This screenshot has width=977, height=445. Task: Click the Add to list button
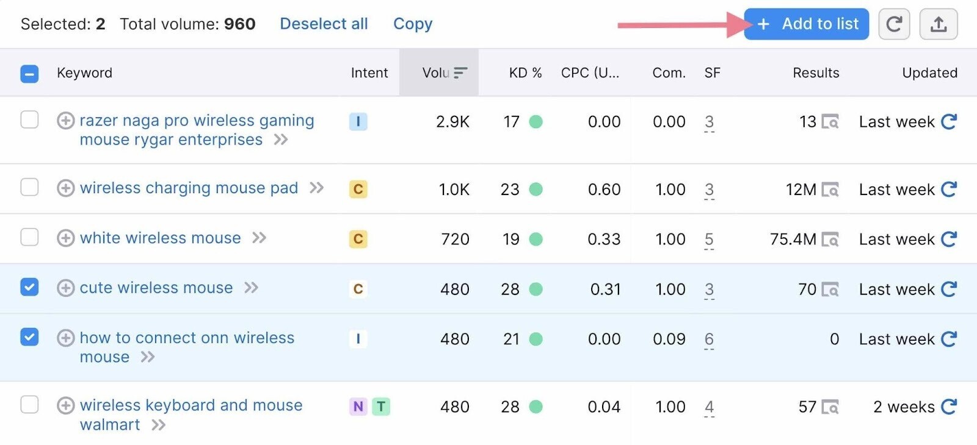[806, 24]
